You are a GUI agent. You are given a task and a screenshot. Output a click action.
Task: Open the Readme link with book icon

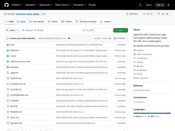point(139,50)
